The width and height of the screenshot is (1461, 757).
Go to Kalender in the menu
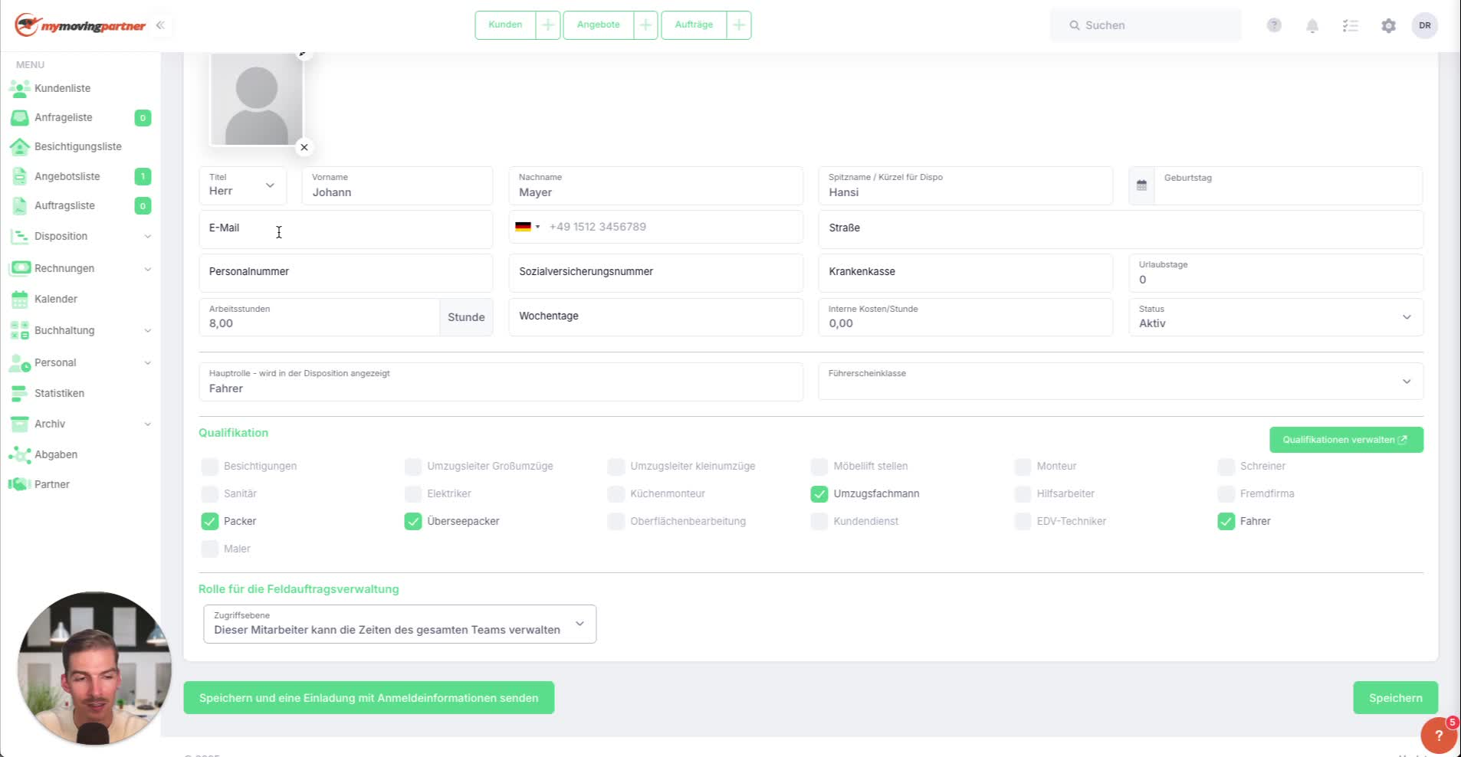56,299
